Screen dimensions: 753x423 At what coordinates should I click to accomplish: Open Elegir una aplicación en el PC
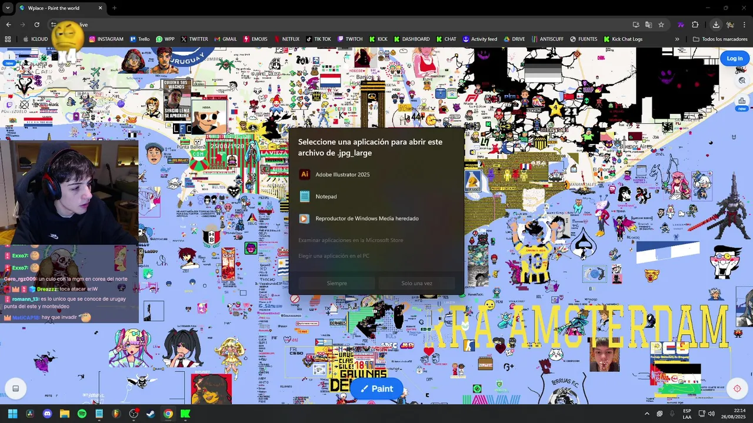334,256
